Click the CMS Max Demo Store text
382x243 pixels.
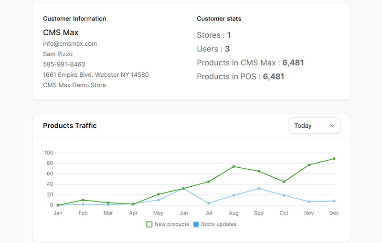click(74, 85)
